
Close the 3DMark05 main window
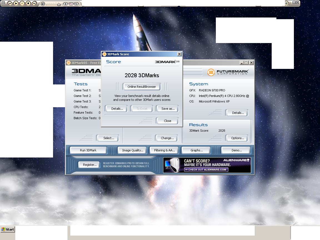click(251, 63)
